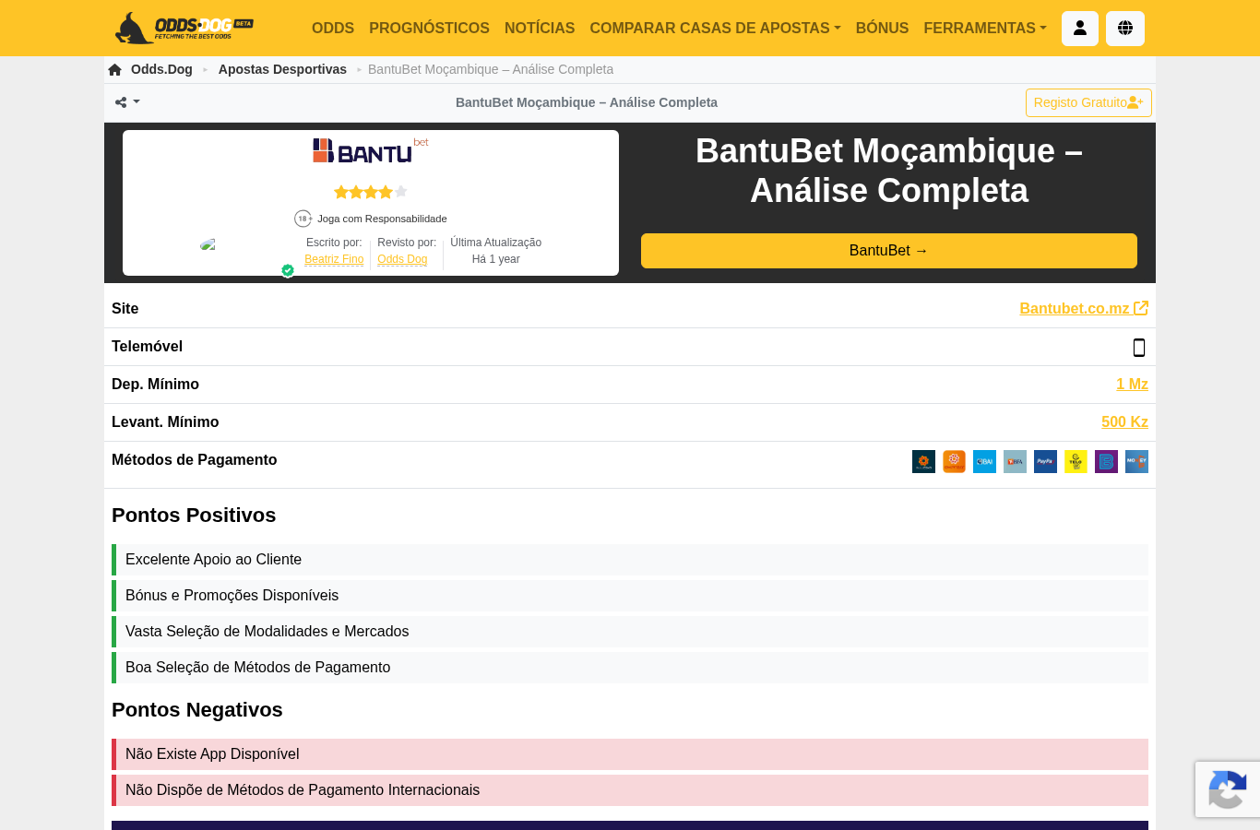Go to Prognósticos in the navigation
The height and width of the screenshot is (830, 1260).
[x=429, y=29]
